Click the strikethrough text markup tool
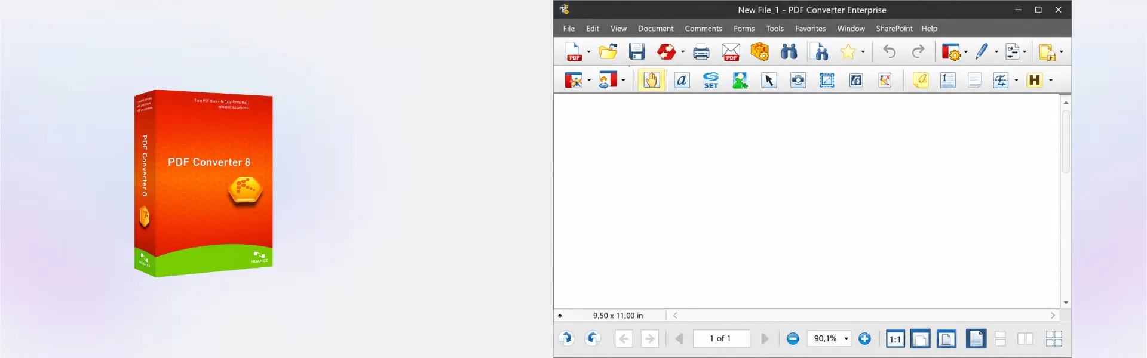 click(1001, 80)
